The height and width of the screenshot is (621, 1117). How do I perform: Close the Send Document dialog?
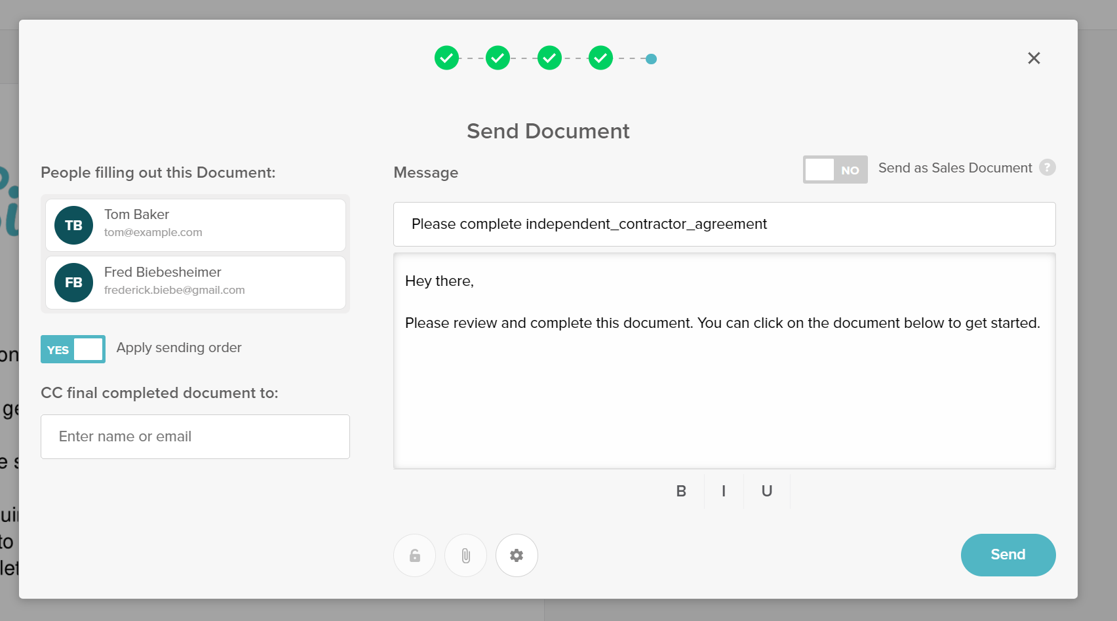1034,58
